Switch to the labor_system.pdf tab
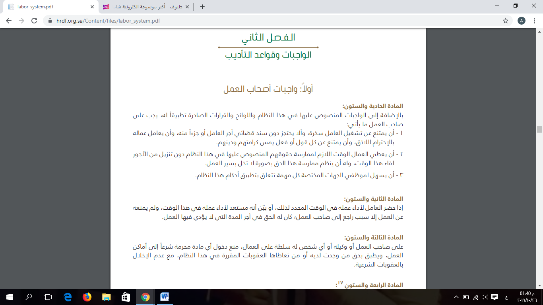 click(x=48, y=7)
